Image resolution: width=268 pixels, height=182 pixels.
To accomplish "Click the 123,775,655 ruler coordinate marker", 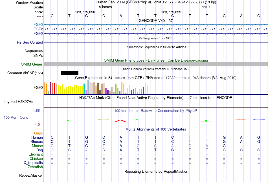I will (x=171, y=12).
